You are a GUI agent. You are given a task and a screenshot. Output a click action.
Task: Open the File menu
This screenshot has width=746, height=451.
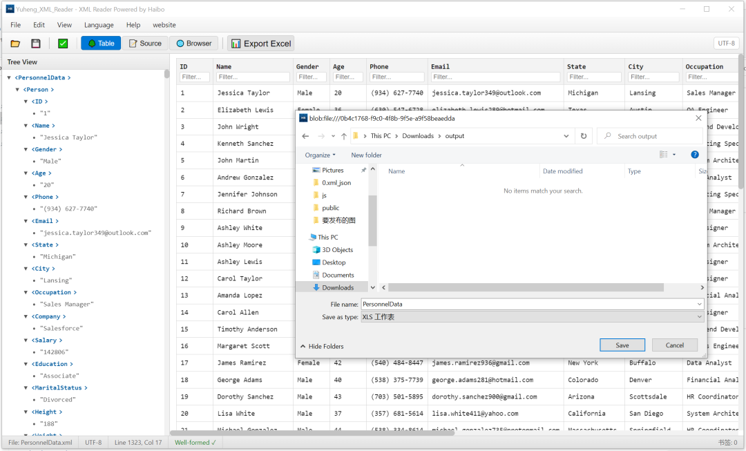(16, 25)
